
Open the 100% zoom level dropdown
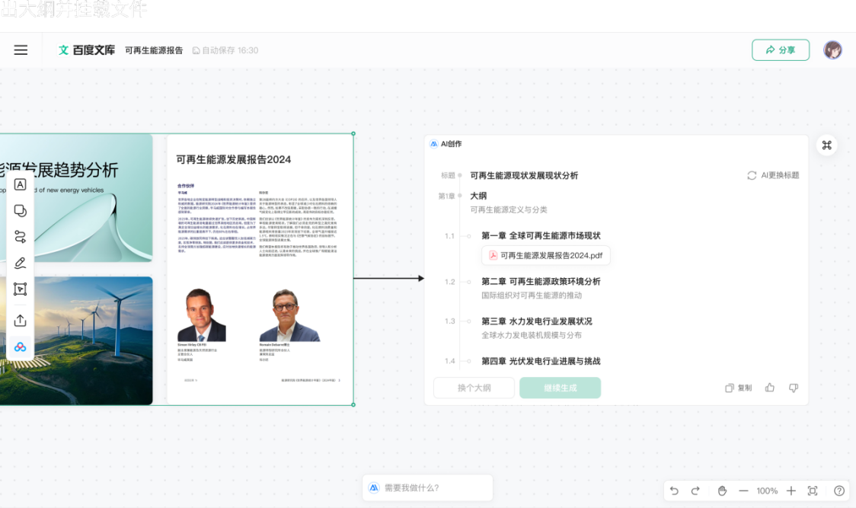[767, 491]
